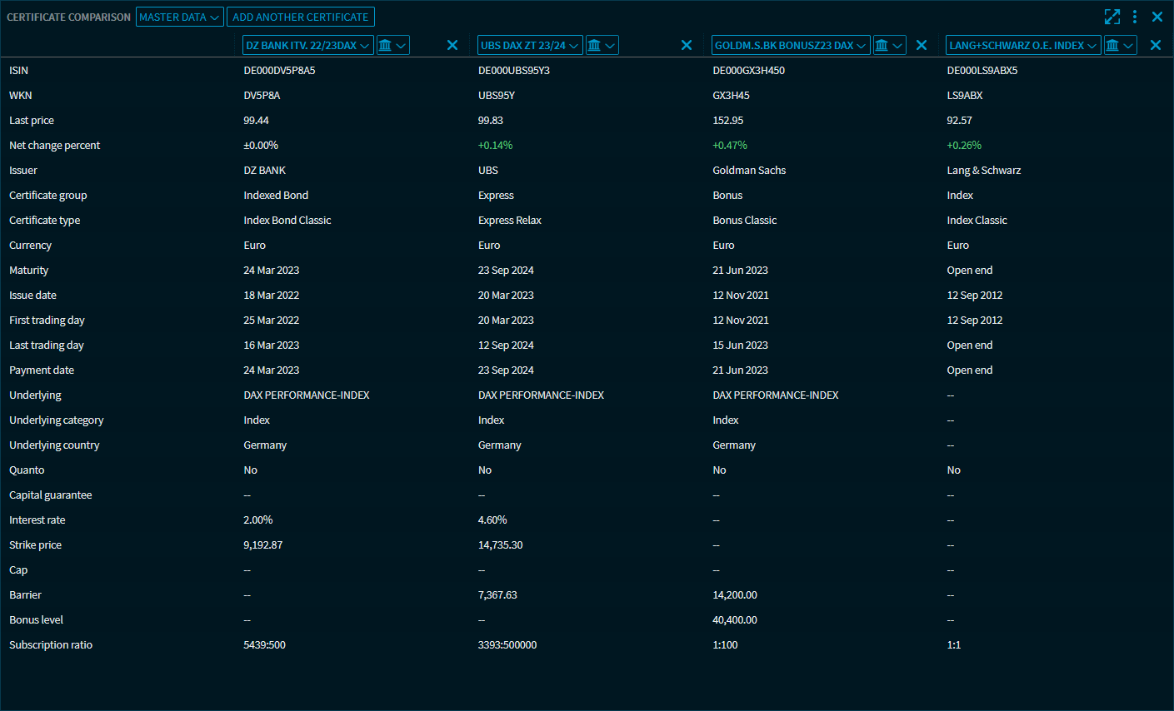Viewport: 1174px width, 711px height.
Task: Click the Goldman Sachs issuer cell
Action: point(749,171)
